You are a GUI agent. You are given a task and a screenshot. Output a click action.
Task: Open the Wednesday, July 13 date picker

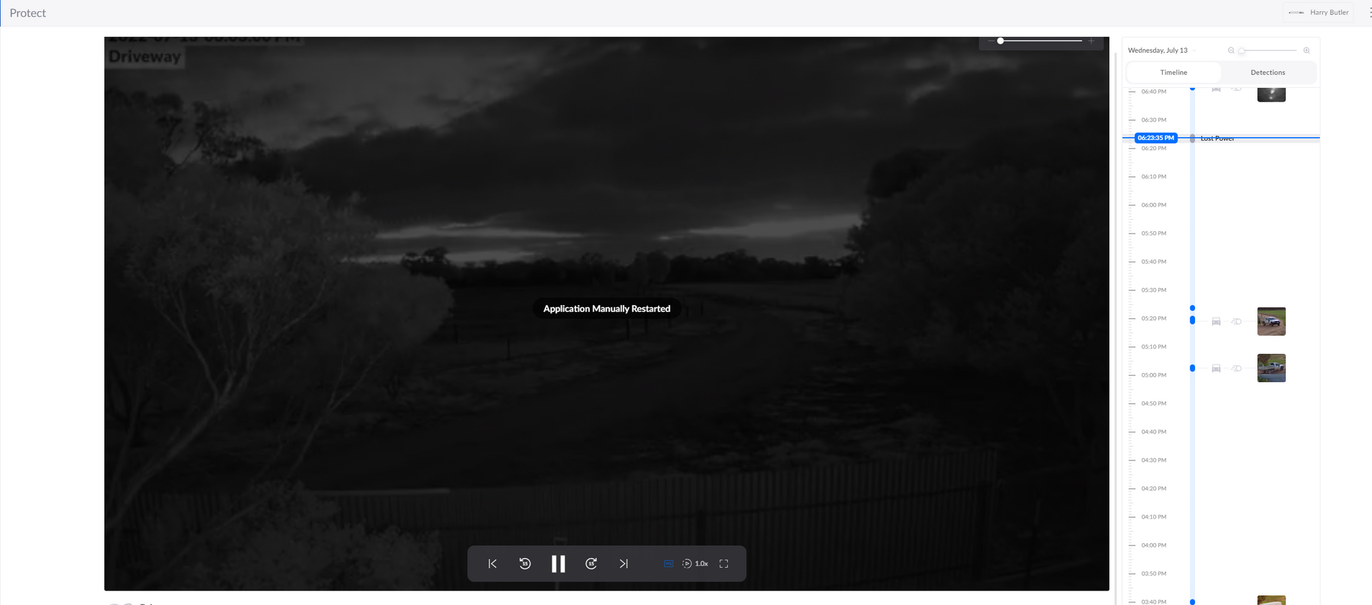1161,51
